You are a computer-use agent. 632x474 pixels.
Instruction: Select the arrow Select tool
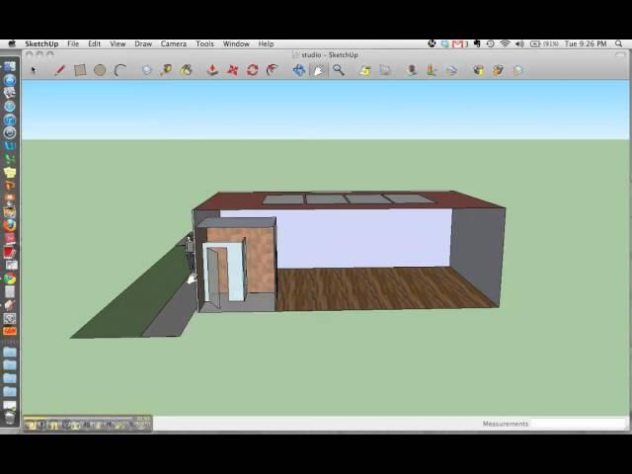click(34, 70)
